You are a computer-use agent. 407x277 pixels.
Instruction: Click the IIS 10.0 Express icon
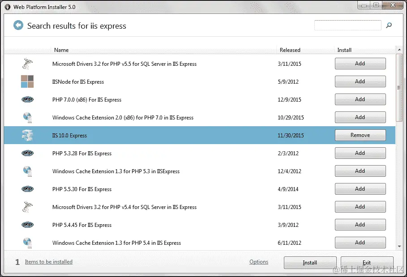pyautogui.click(x=27, y=135)
